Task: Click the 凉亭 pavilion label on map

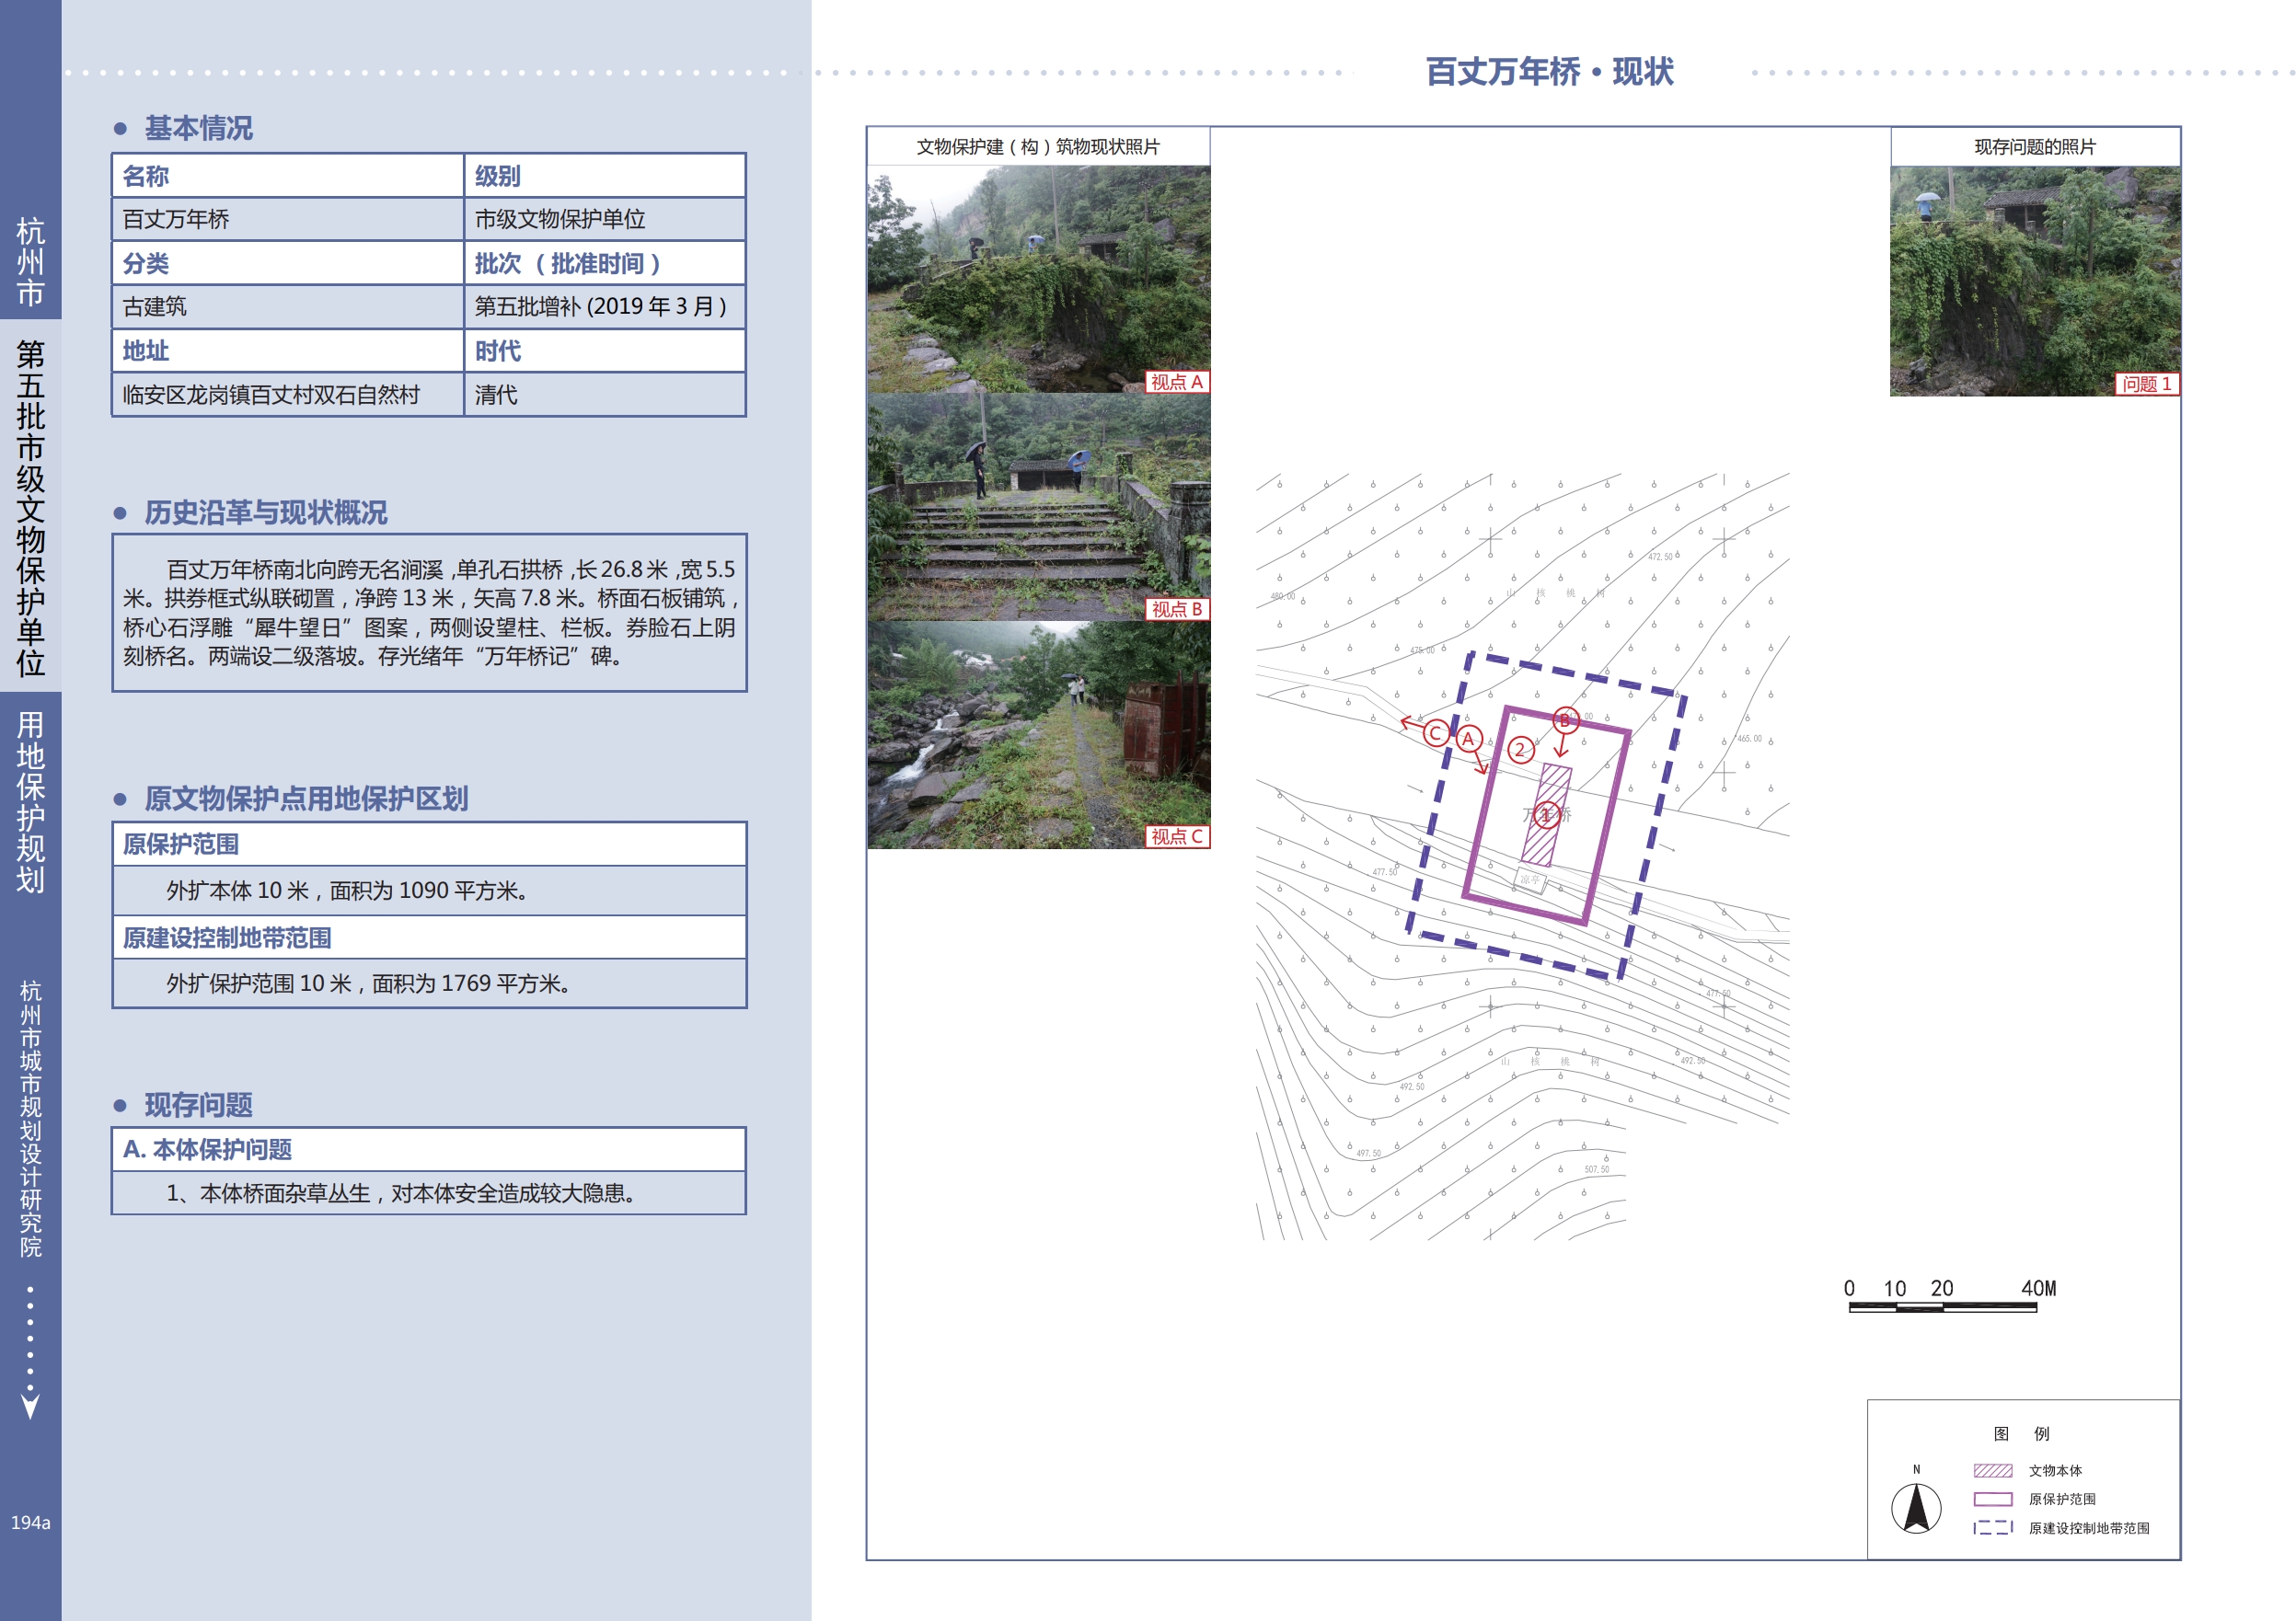Action: (1530, 880)
